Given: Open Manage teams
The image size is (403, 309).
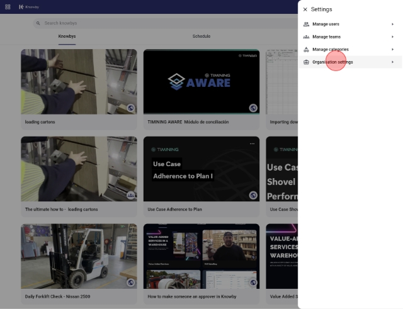Looking at the screenshot, I should click(x=350, y=37).
